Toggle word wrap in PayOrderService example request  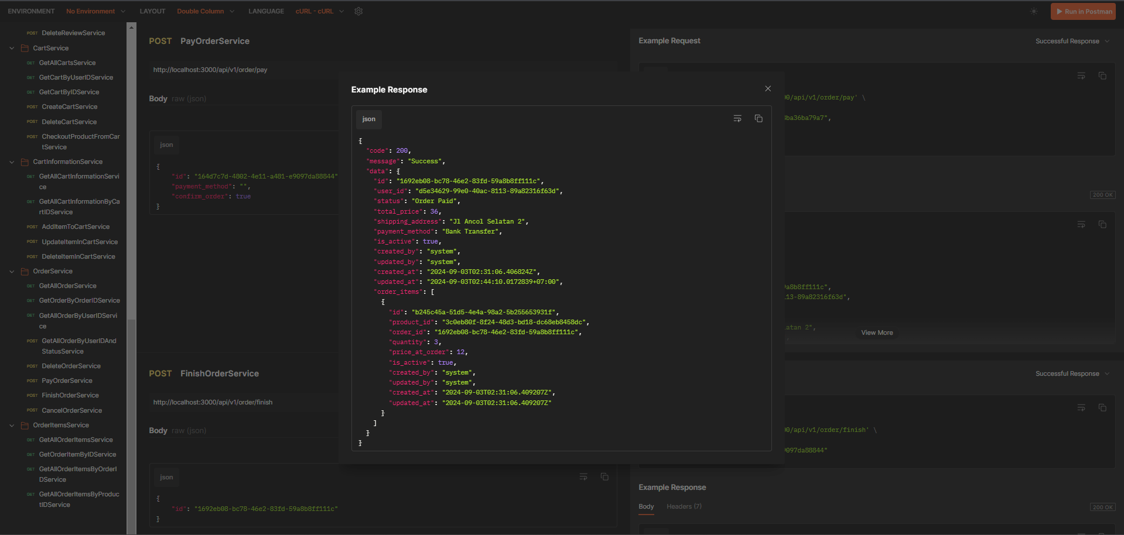point(1081,76)
